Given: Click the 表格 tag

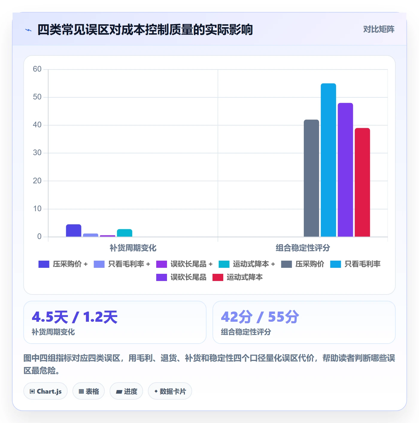Looking at the screenshot, I should point(89,391).
